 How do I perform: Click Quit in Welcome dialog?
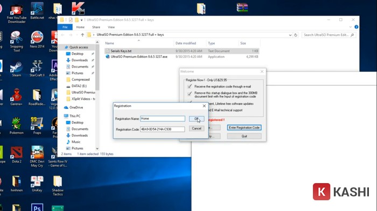click(x=244, y=136)
